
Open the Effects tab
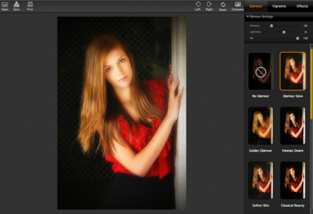tap(302, 6)
